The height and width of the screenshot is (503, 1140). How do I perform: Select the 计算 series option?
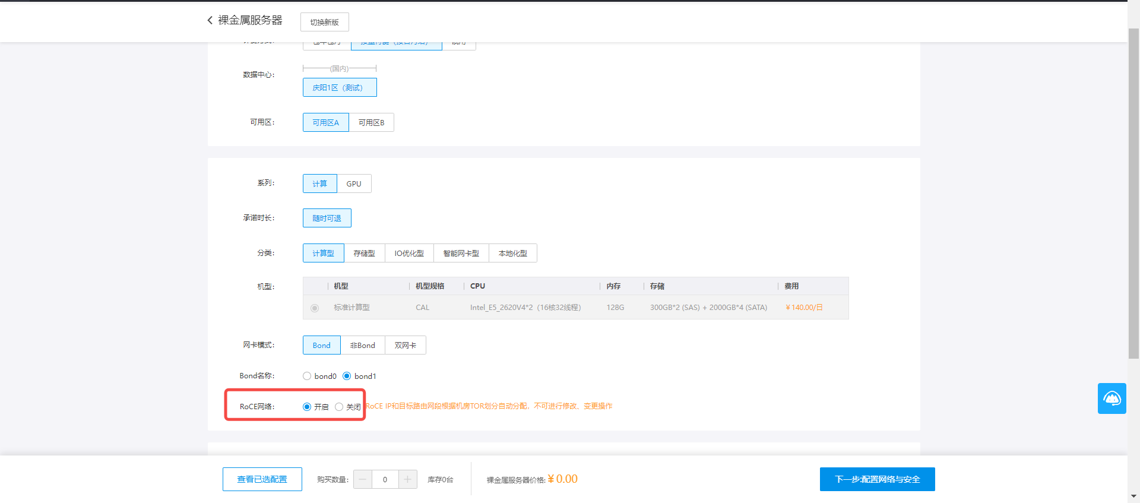click(x=320, y=184)
